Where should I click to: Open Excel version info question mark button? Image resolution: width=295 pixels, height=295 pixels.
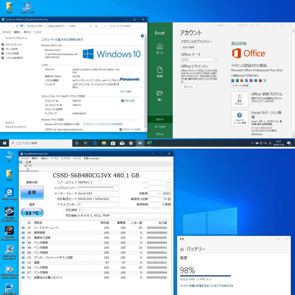tap(240, 118)
